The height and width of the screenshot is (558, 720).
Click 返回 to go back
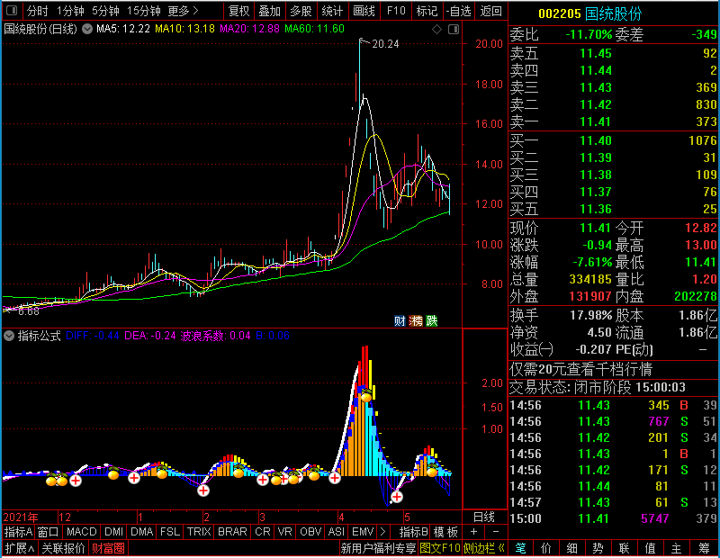pyautogui.click(x=490, y=11)
